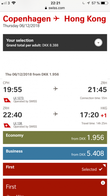Image resolution: width=110 pixels, height=196 pixels.
Task: Select Business fare from DKK 5.408
Action: (x=55, y=153)
